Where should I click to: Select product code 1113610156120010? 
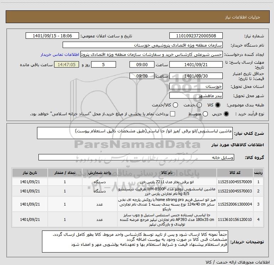pos(235,219)
